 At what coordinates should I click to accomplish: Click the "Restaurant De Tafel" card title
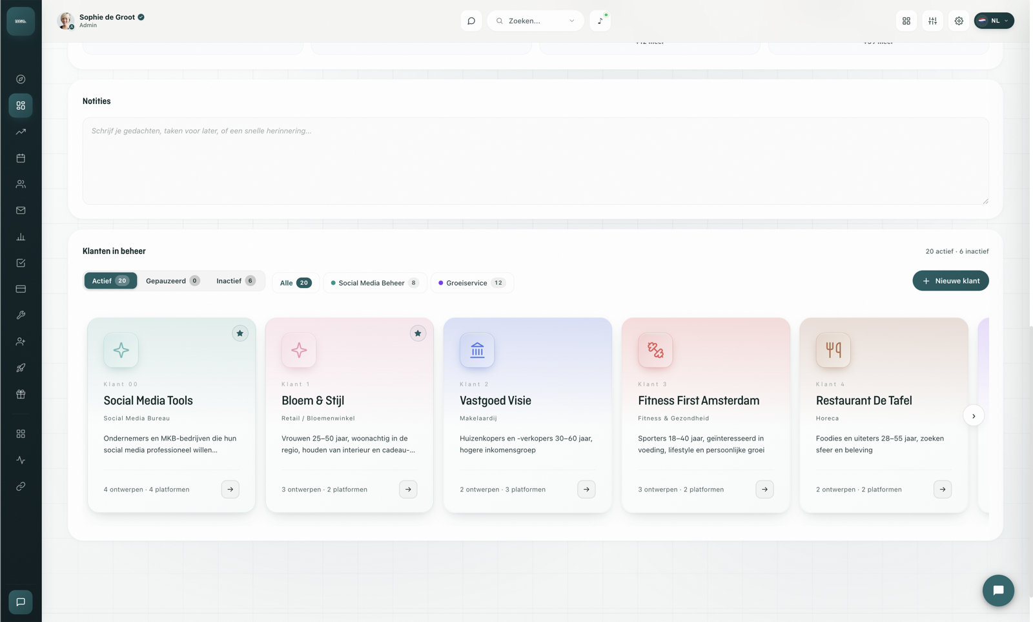864,400
